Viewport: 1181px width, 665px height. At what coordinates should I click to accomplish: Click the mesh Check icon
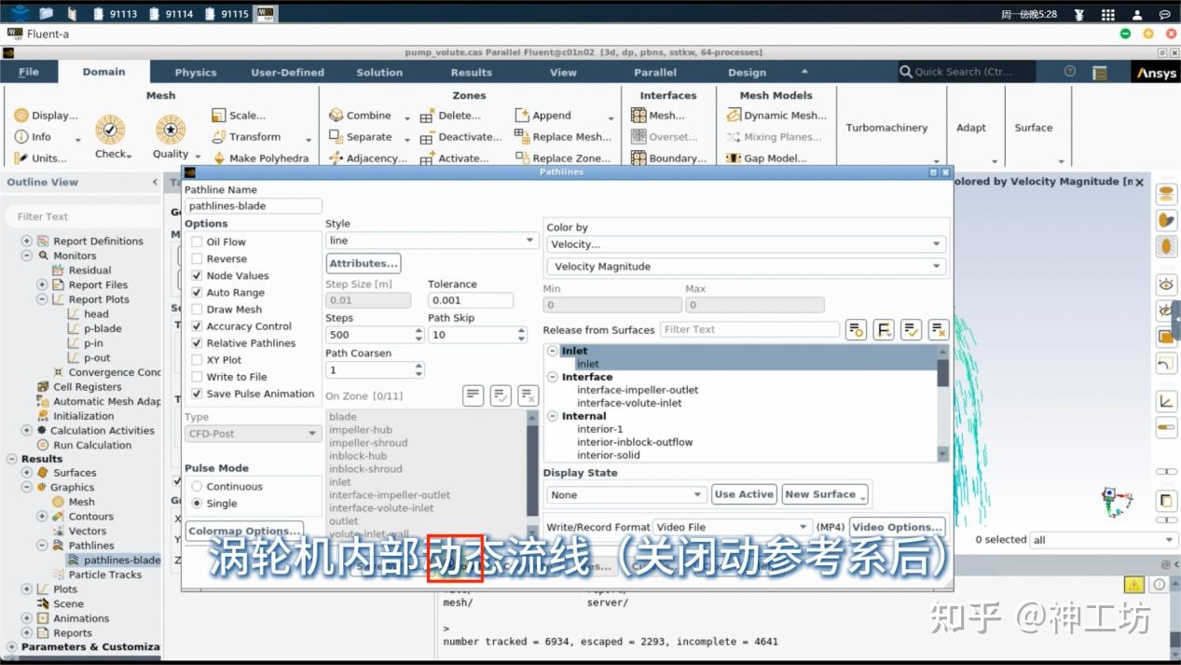[110, 130]
